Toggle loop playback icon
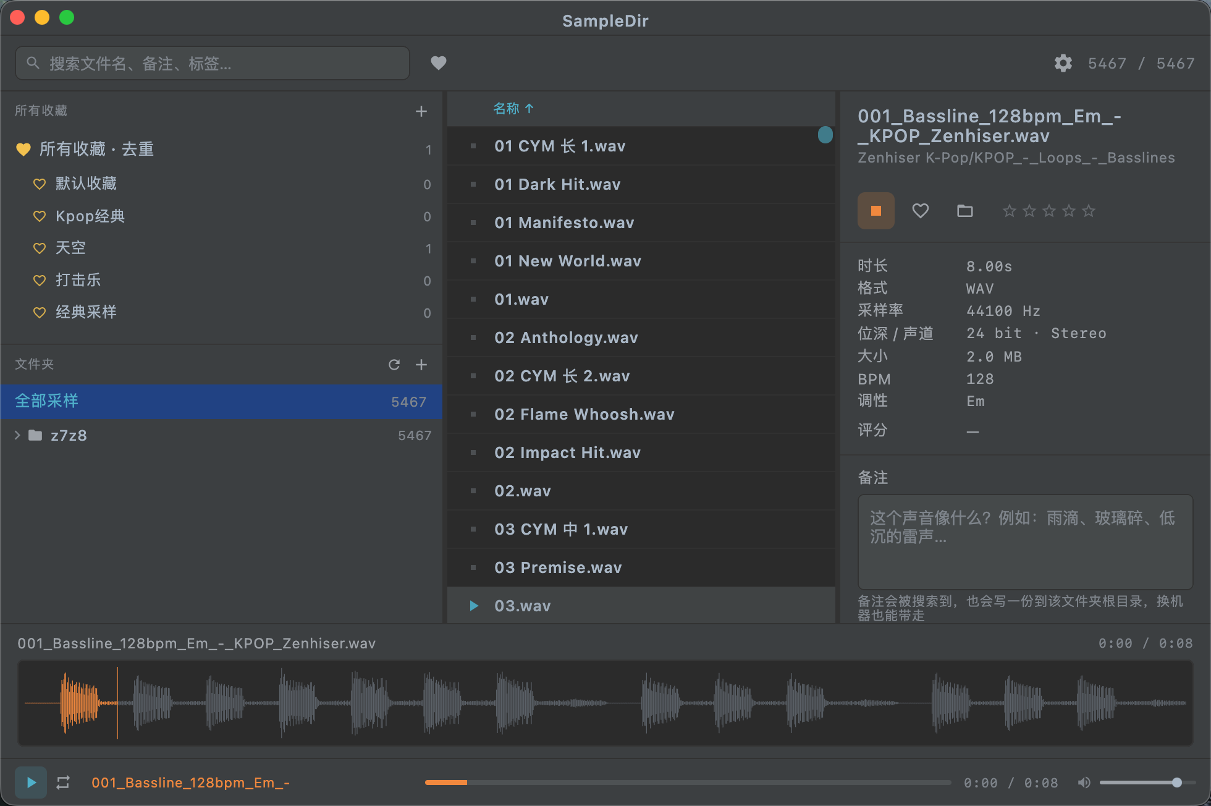This screenshot has height=806, width=1211. click(x=63, y=783)
